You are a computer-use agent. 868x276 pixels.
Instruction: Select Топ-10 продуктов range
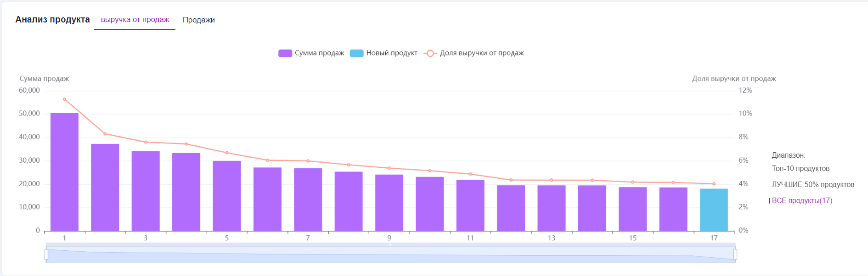(x=800, y=169)
